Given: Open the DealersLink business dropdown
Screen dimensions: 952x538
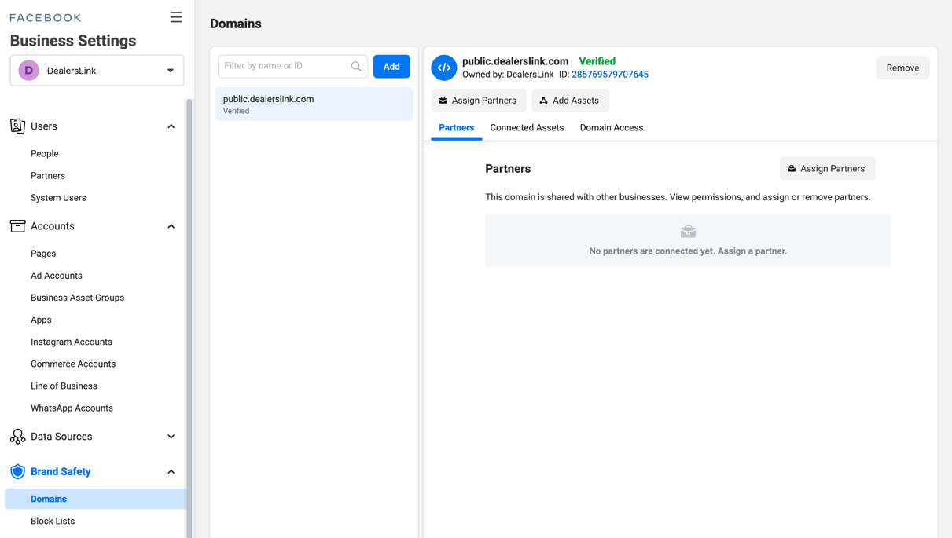Looking at the screenshot, I should (97, 71).
